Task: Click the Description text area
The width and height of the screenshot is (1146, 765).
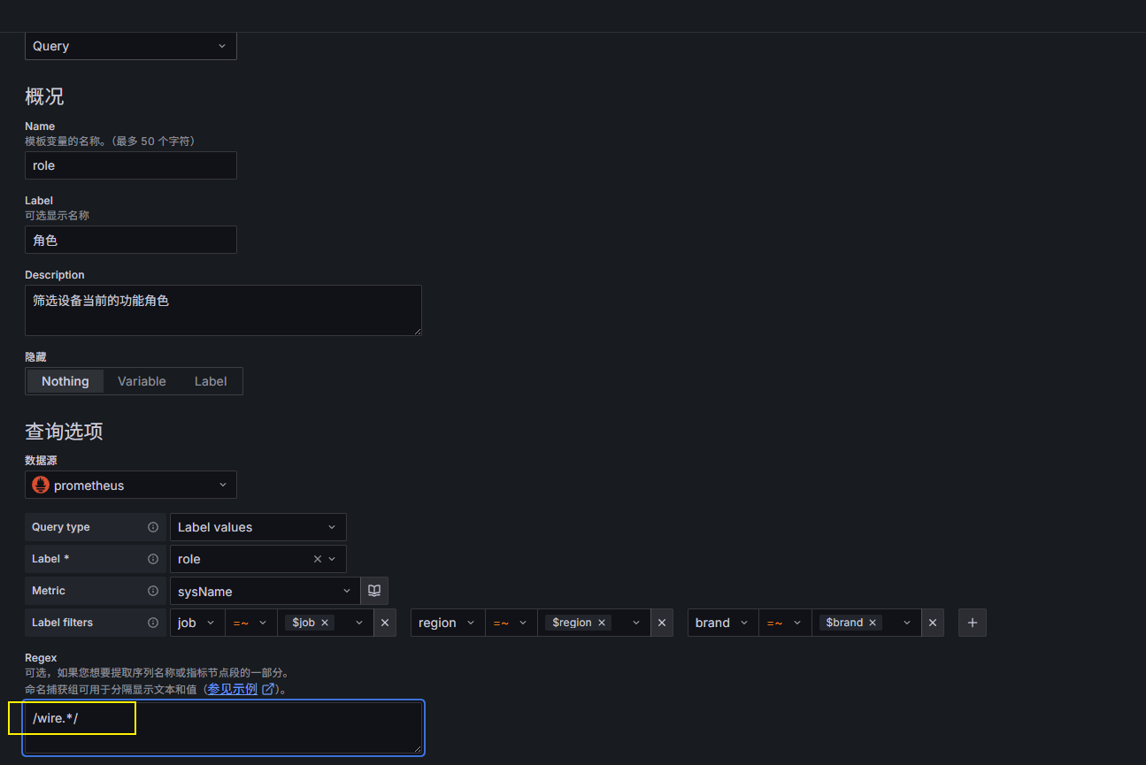Action: tap(223, 310)
